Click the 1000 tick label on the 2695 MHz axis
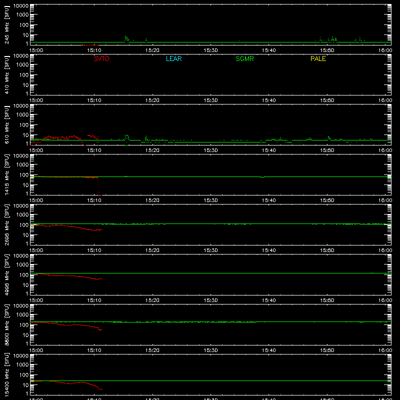 pos(22,215)
